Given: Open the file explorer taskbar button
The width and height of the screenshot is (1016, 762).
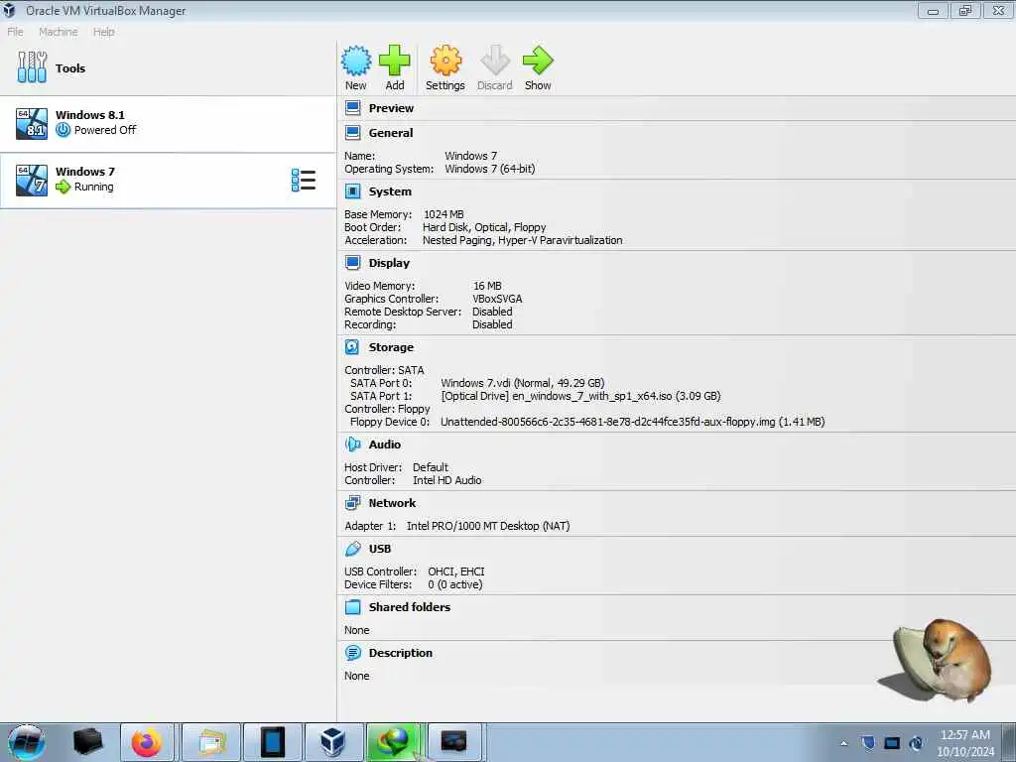Looking at the screenshot, I should (x=212, y=742).
